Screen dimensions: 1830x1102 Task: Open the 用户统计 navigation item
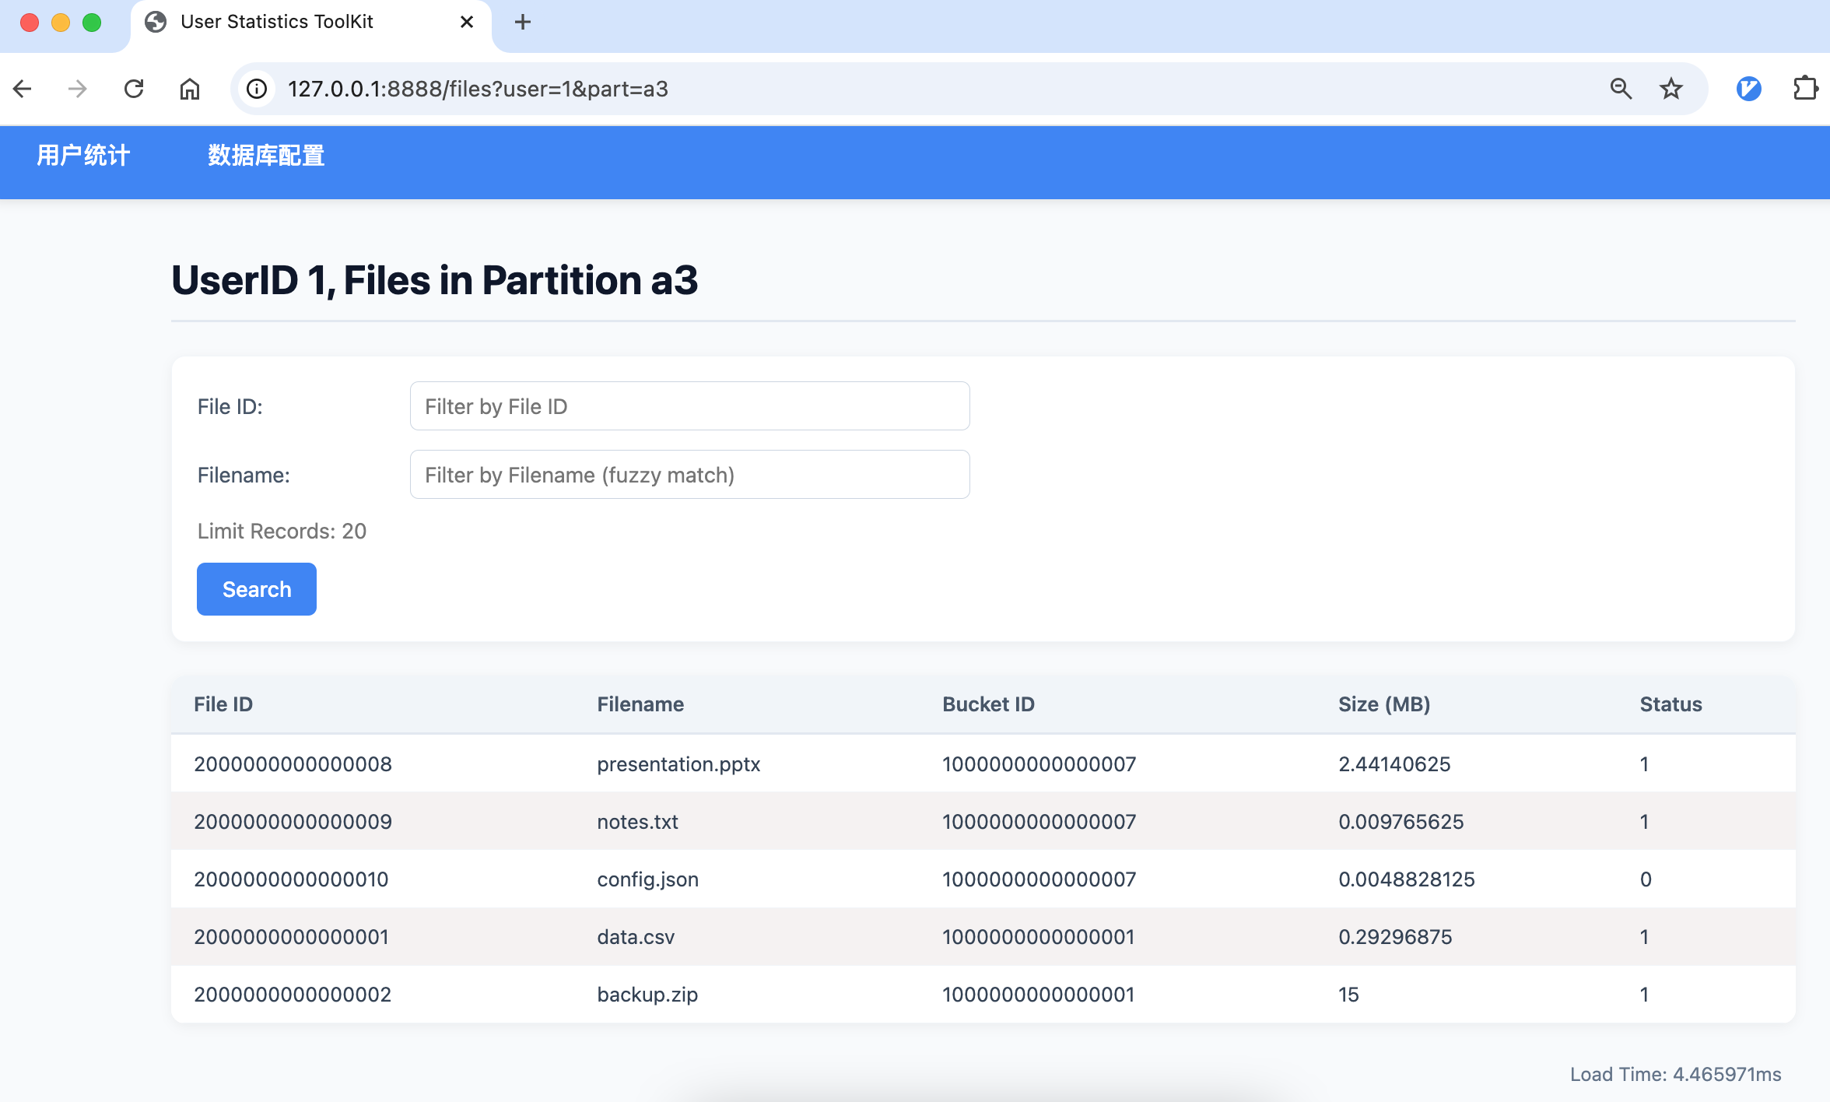[x=83, y=156]
